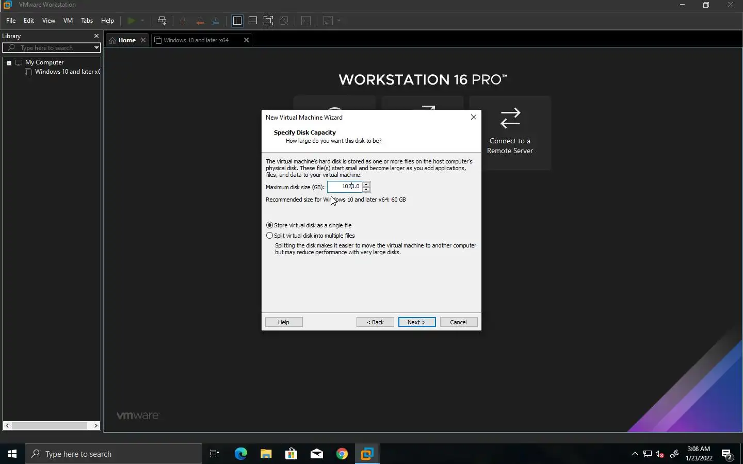Viewport: 743px width, 464px height.
Task: Open Microsoft Edge from the taskbar
Action: (x=240, y=454)
